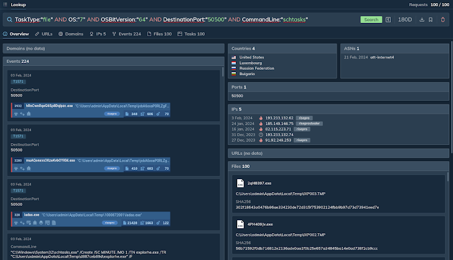Open the Files 100 tab
Screen dimensions: 453x260
point(161,34)
